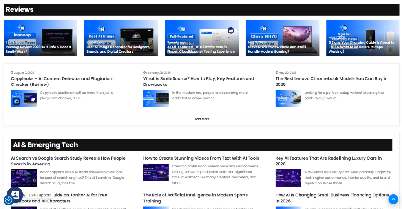This screenshot has height=209, width=402.
Task: Click excerpt 'Copyleaks positions itself as more'
Action: pos(77,95)
